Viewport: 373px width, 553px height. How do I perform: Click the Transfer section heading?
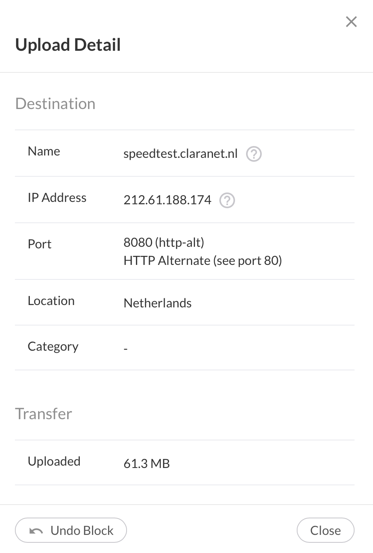[44, 414]
